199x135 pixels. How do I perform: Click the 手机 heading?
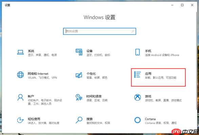(148, 51)
